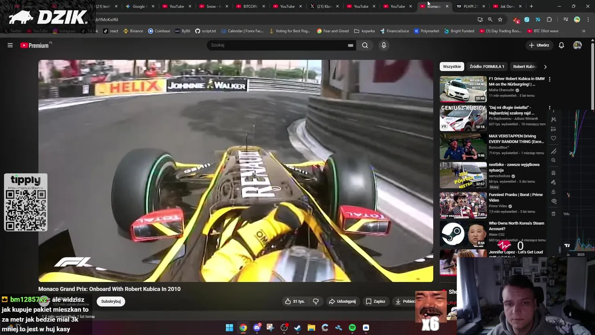The height and width of the screenshot is (335, 595).
Task: Open the Windows Start menu
Action: coord(229,328)
